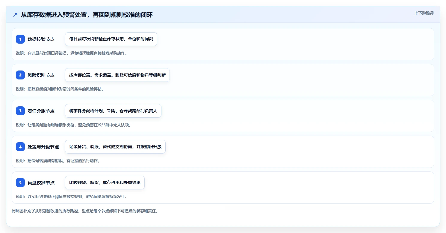
Task: Click the 每日或每次刷新检查库存状态 chip
Action: pos(111,39)
